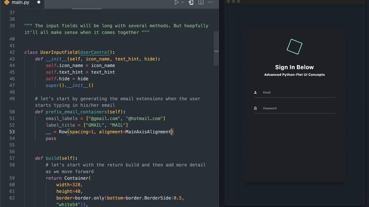The height and width of the screenshot is (207, 369).
Task: Click 'def prefix_email_containers(self):' line
Action: 80,112
